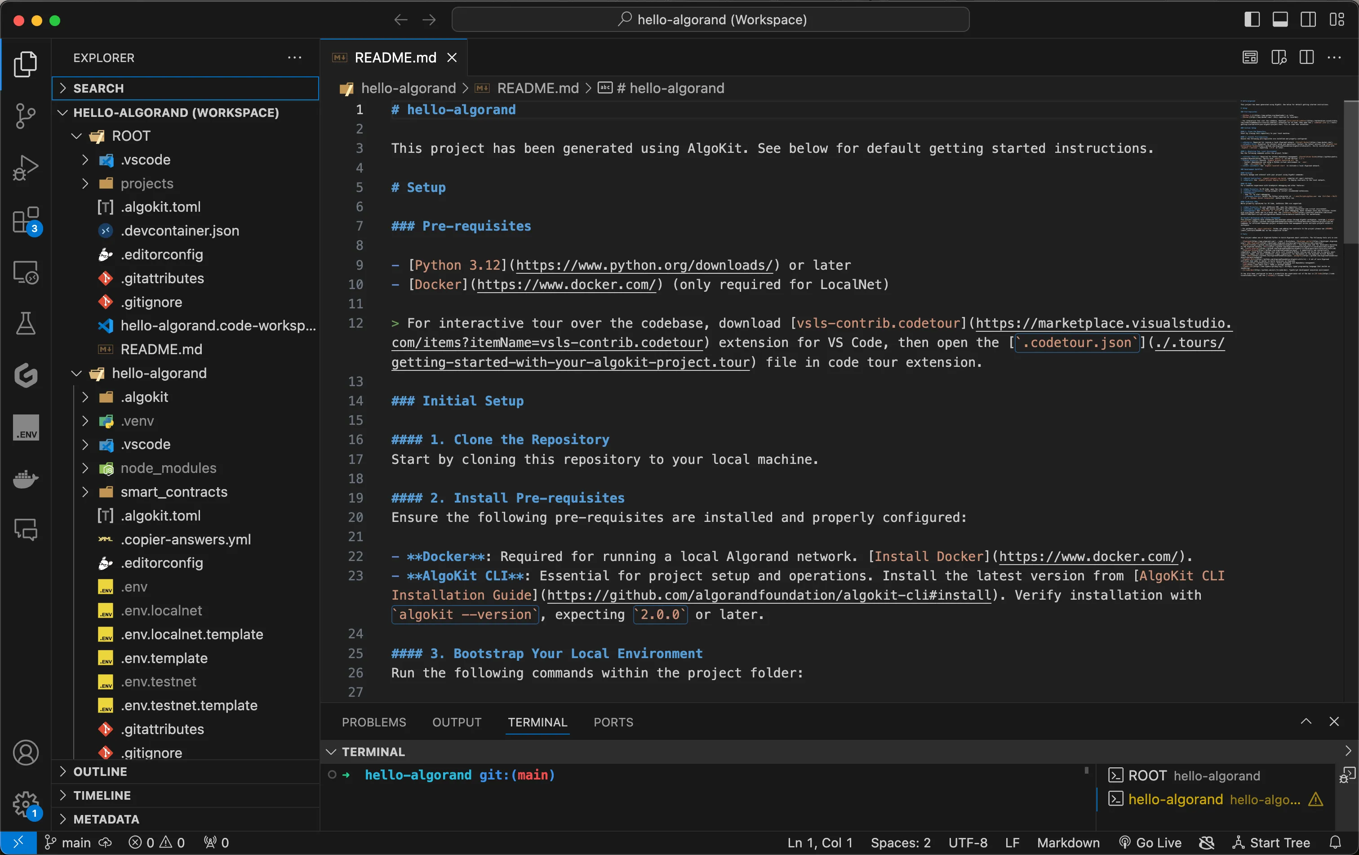1359x855 pixels.
Task: Open .copier-answers.yml file
Action: click(185, 539)
